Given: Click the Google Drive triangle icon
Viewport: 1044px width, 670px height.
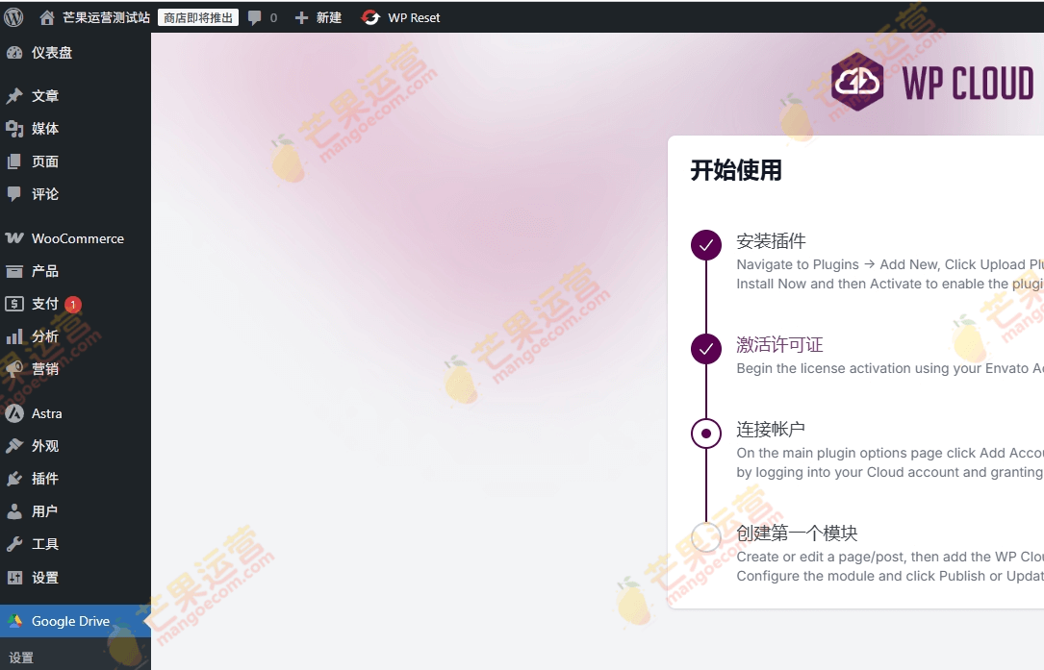Looking at the screenshot, I should pyautogui.click(x=14, y=621).
